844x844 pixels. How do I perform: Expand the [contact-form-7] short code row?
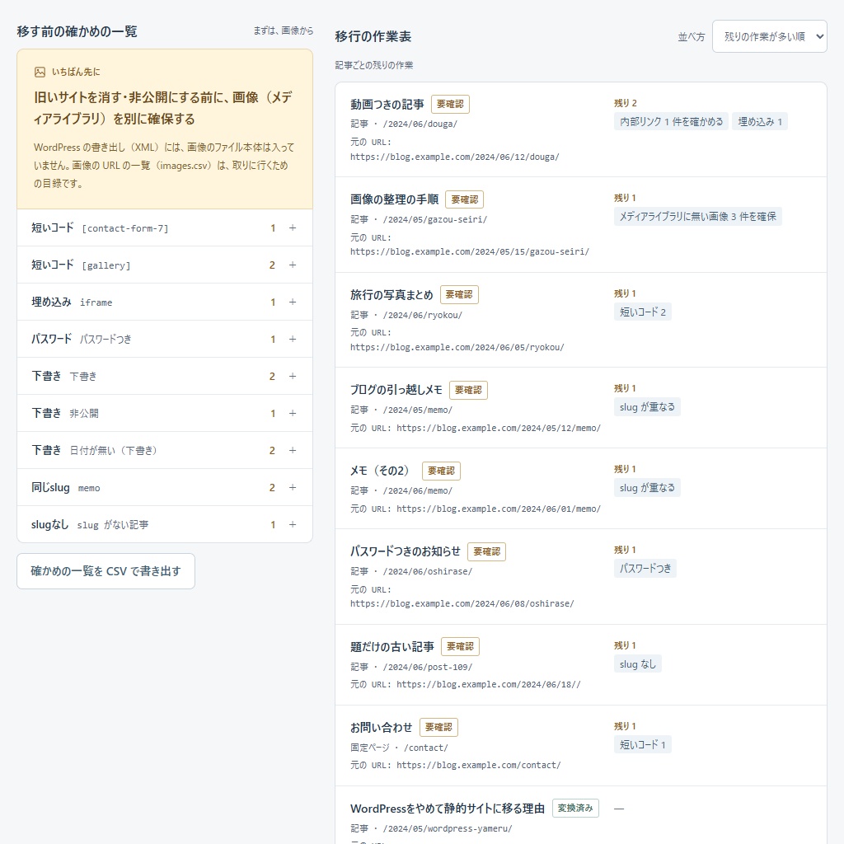(165, 227)
